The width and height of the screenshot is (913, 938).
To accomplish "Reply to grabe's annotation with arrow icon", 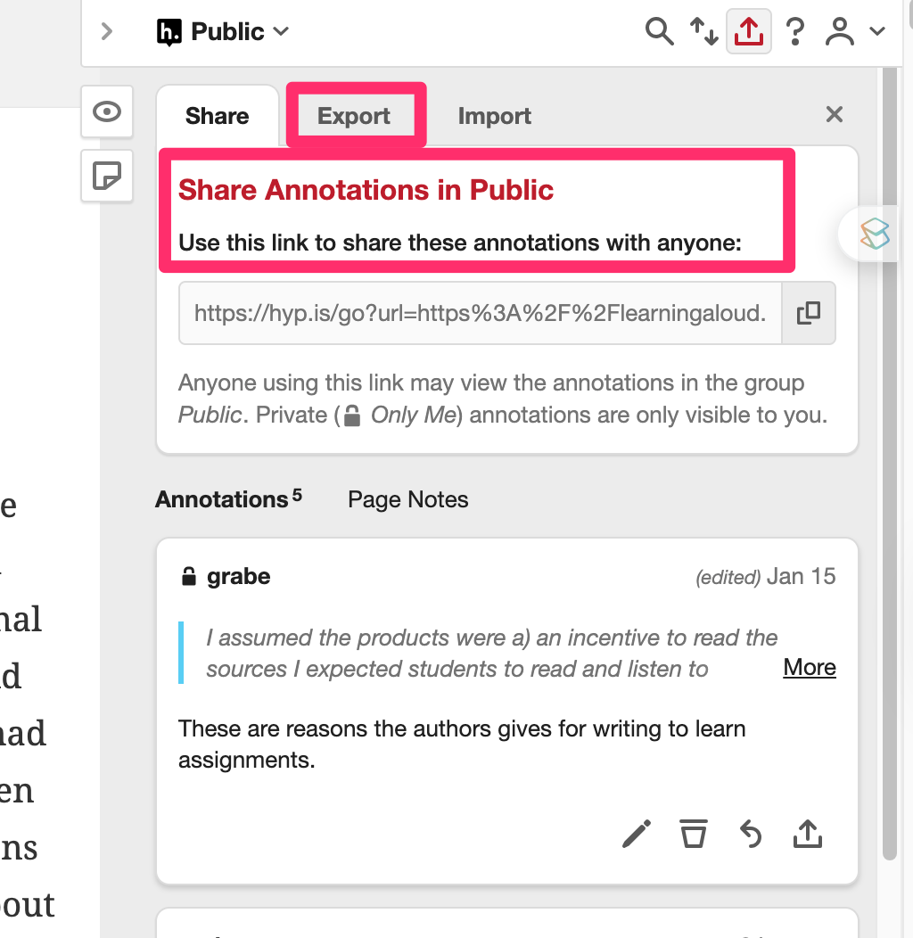I will pyautogui.click(x=751, y=835).
